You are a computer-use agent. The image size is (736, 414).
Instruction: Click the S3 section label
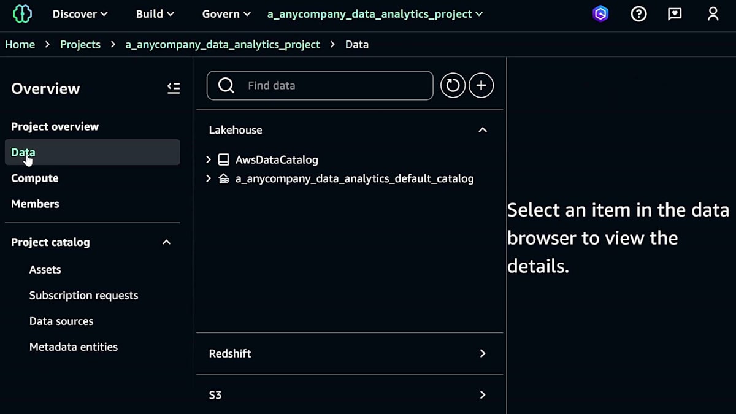(215, 395)
